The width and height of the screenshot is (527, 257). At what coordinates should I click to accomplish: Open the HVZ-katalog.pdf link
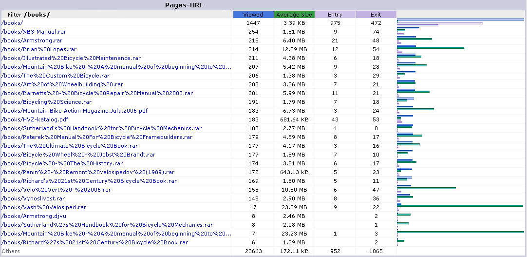(x=35, y=119)
